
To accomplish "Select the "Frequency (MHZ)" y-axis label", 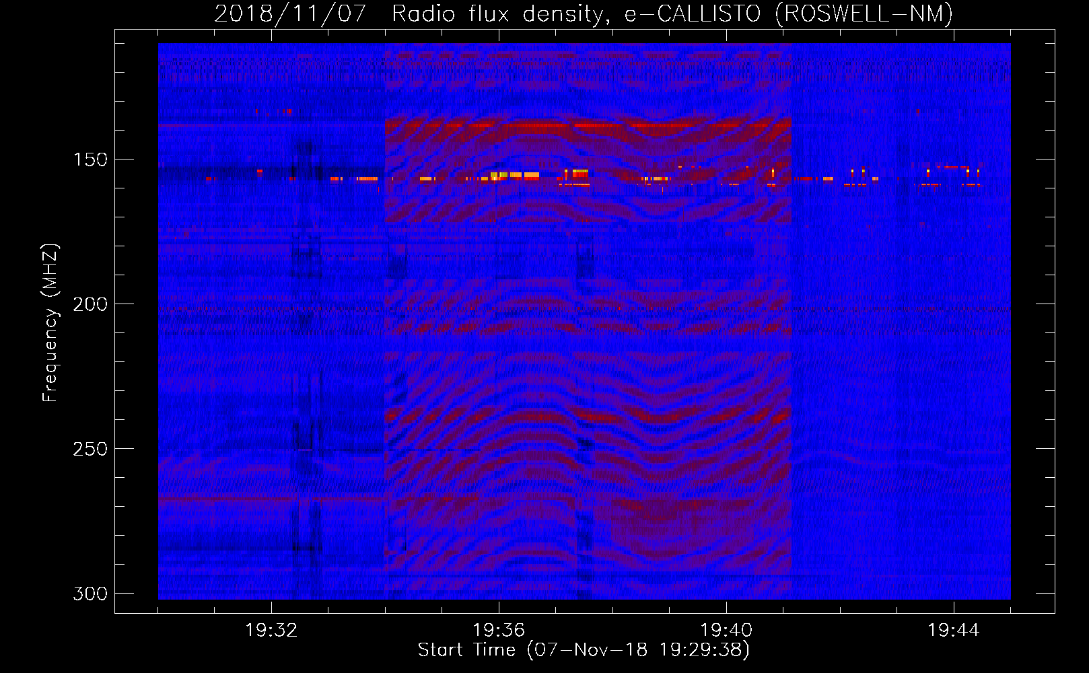I will click(x=50, y=322).
